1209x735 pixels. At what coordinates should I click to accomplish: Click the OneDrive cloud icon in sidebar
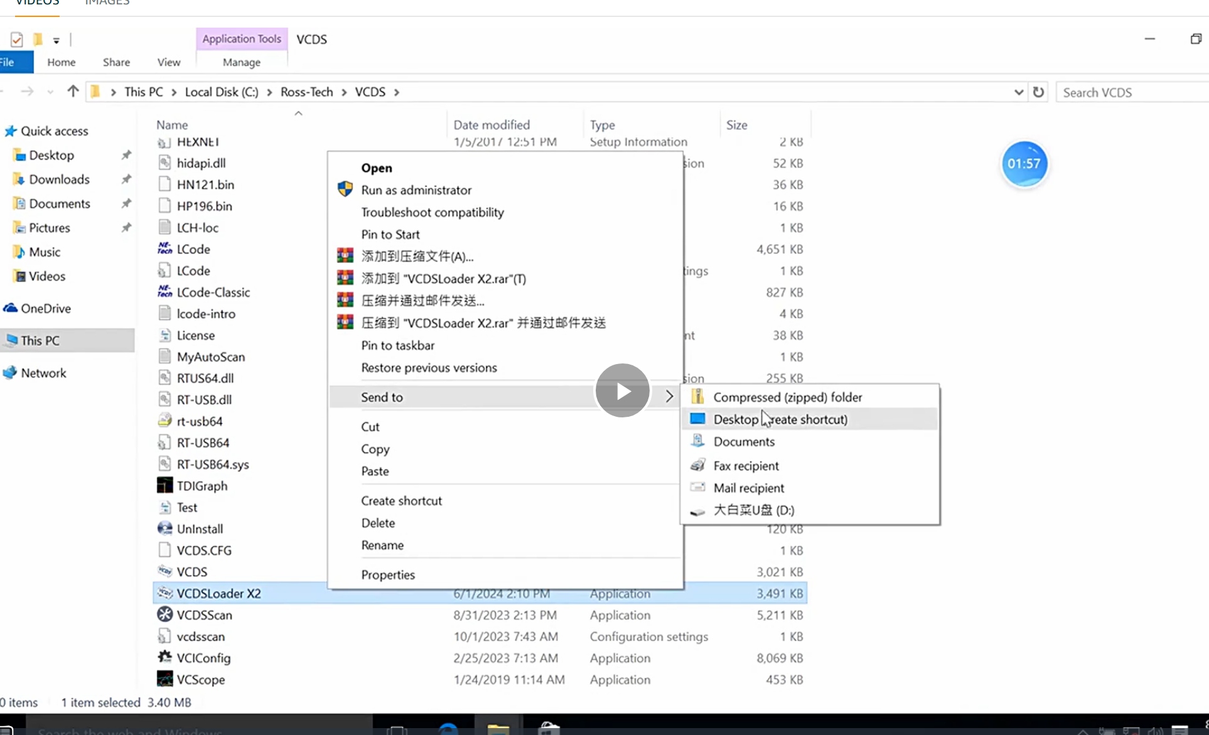[x=10, y=308]
